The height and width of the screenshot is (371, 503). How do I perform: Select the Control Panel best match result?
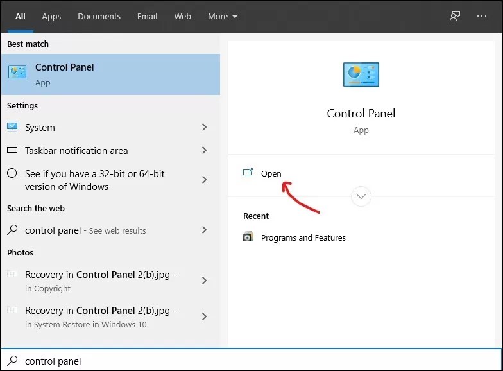(x=110, y=74)
